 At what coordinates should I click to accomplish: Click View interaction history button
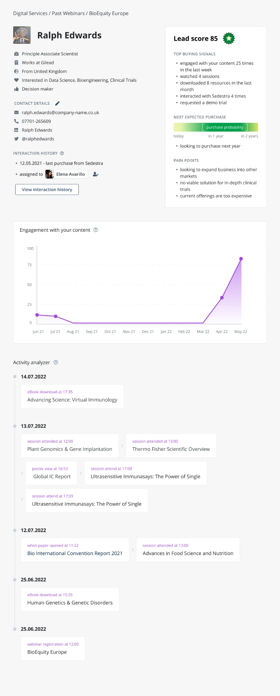(47, 190)
